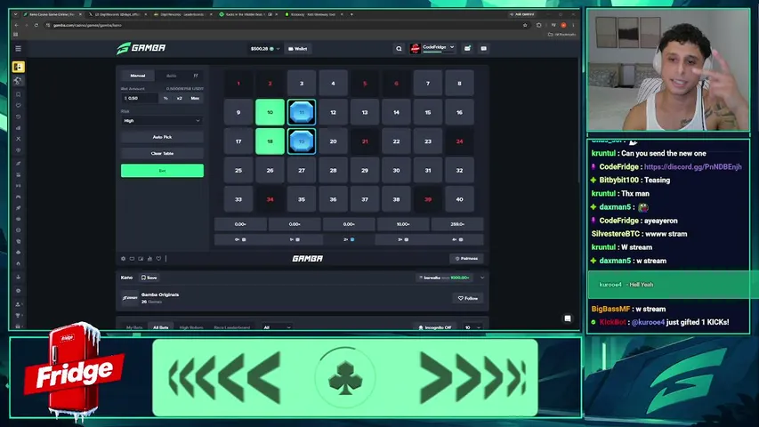Click the hotkeys icon beside Auto tab
The height and width of the screenshot is (427, 759).
(x=196, y=76)
